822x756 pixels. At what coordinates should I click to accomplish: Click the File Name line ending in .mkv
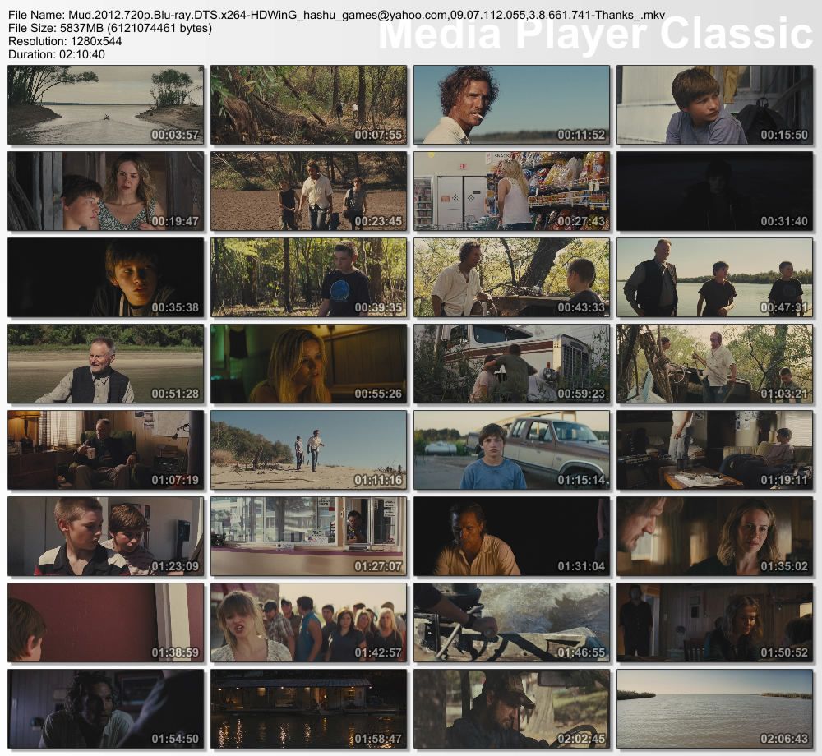336,15
